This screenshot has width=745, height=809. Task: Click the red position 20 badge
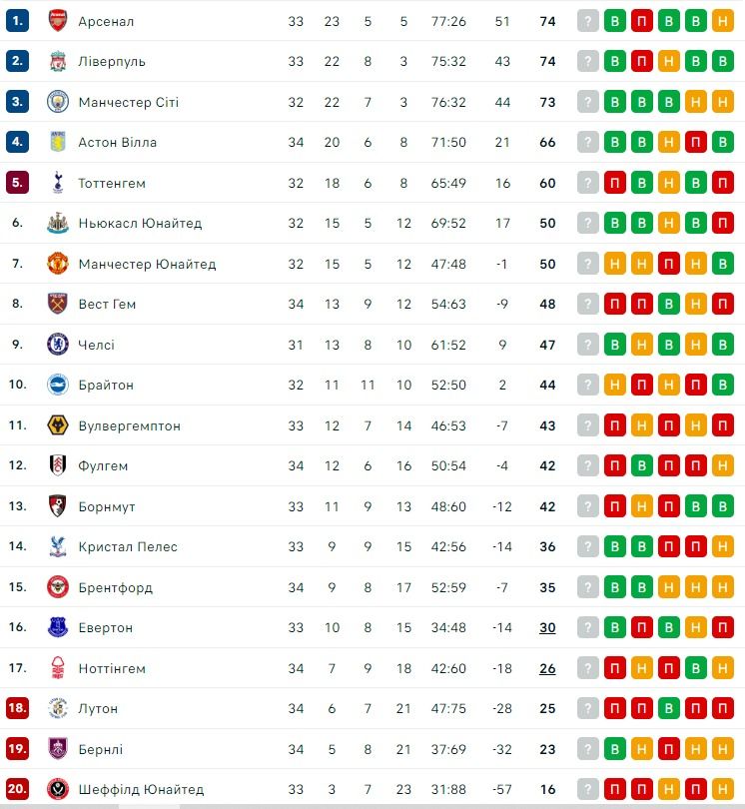(x=17, y=789)
